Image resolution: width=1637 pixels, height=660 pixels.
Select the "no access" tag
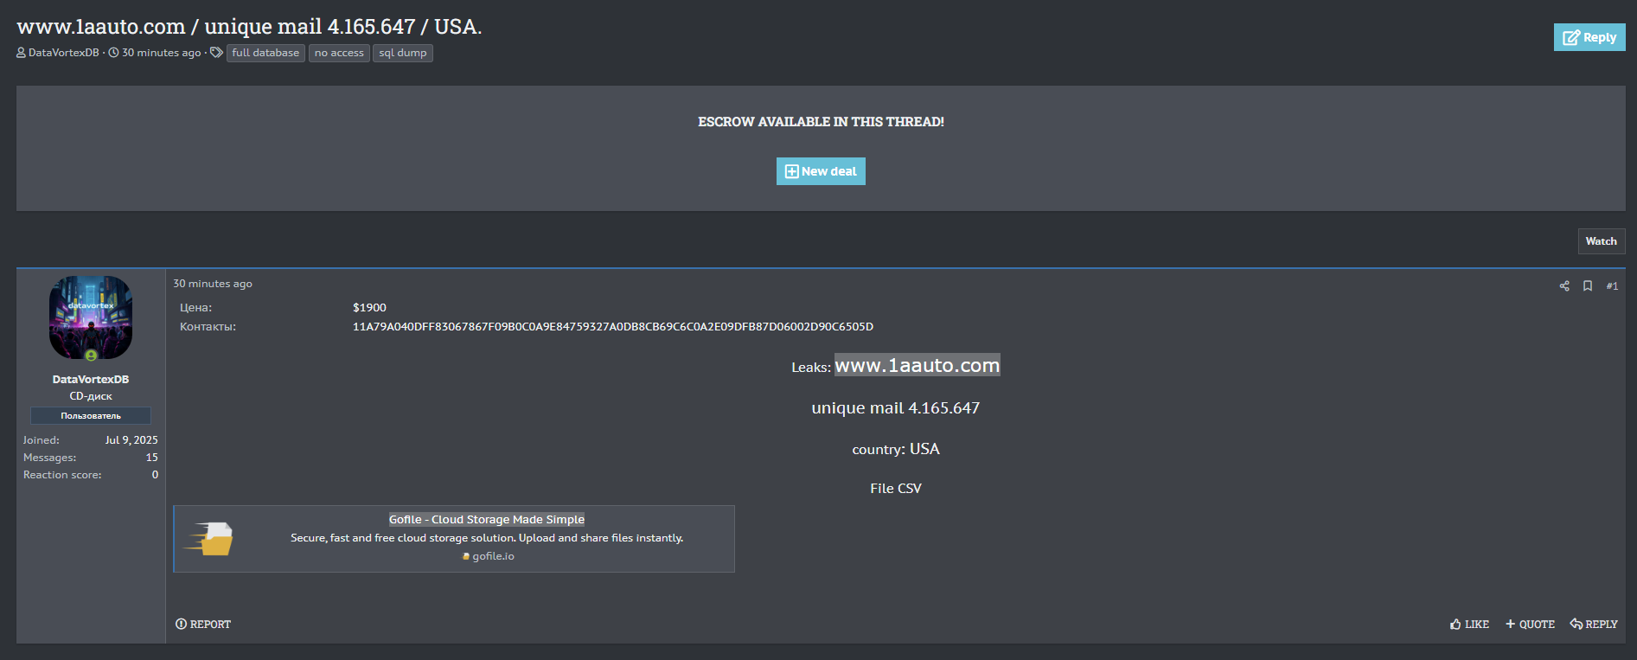tap(339, 53)
